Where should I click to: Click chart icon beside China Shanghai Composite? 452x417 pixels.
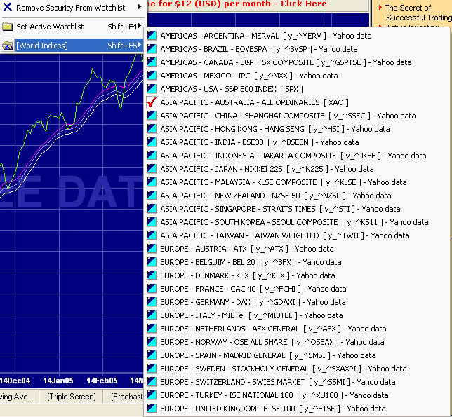(152, 116)
